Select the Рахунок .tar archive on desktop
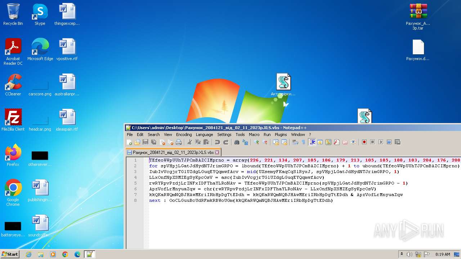 tap(418, 17)
